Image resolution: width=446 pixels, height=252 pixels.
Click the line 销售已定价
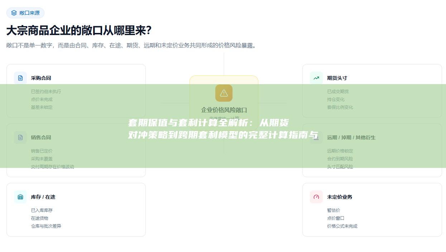tap(42, 151)
